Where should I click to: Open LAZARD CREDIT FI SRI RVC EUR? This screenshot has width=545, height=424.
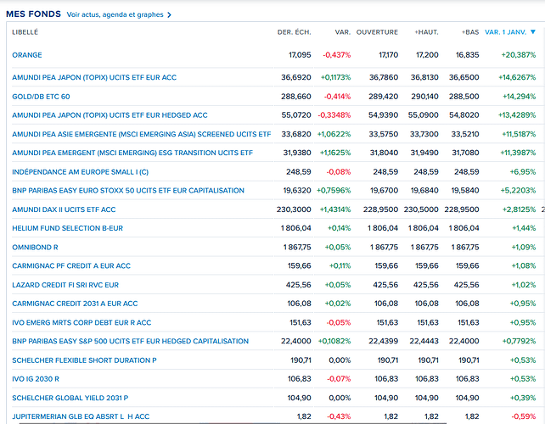pos(65,285)
